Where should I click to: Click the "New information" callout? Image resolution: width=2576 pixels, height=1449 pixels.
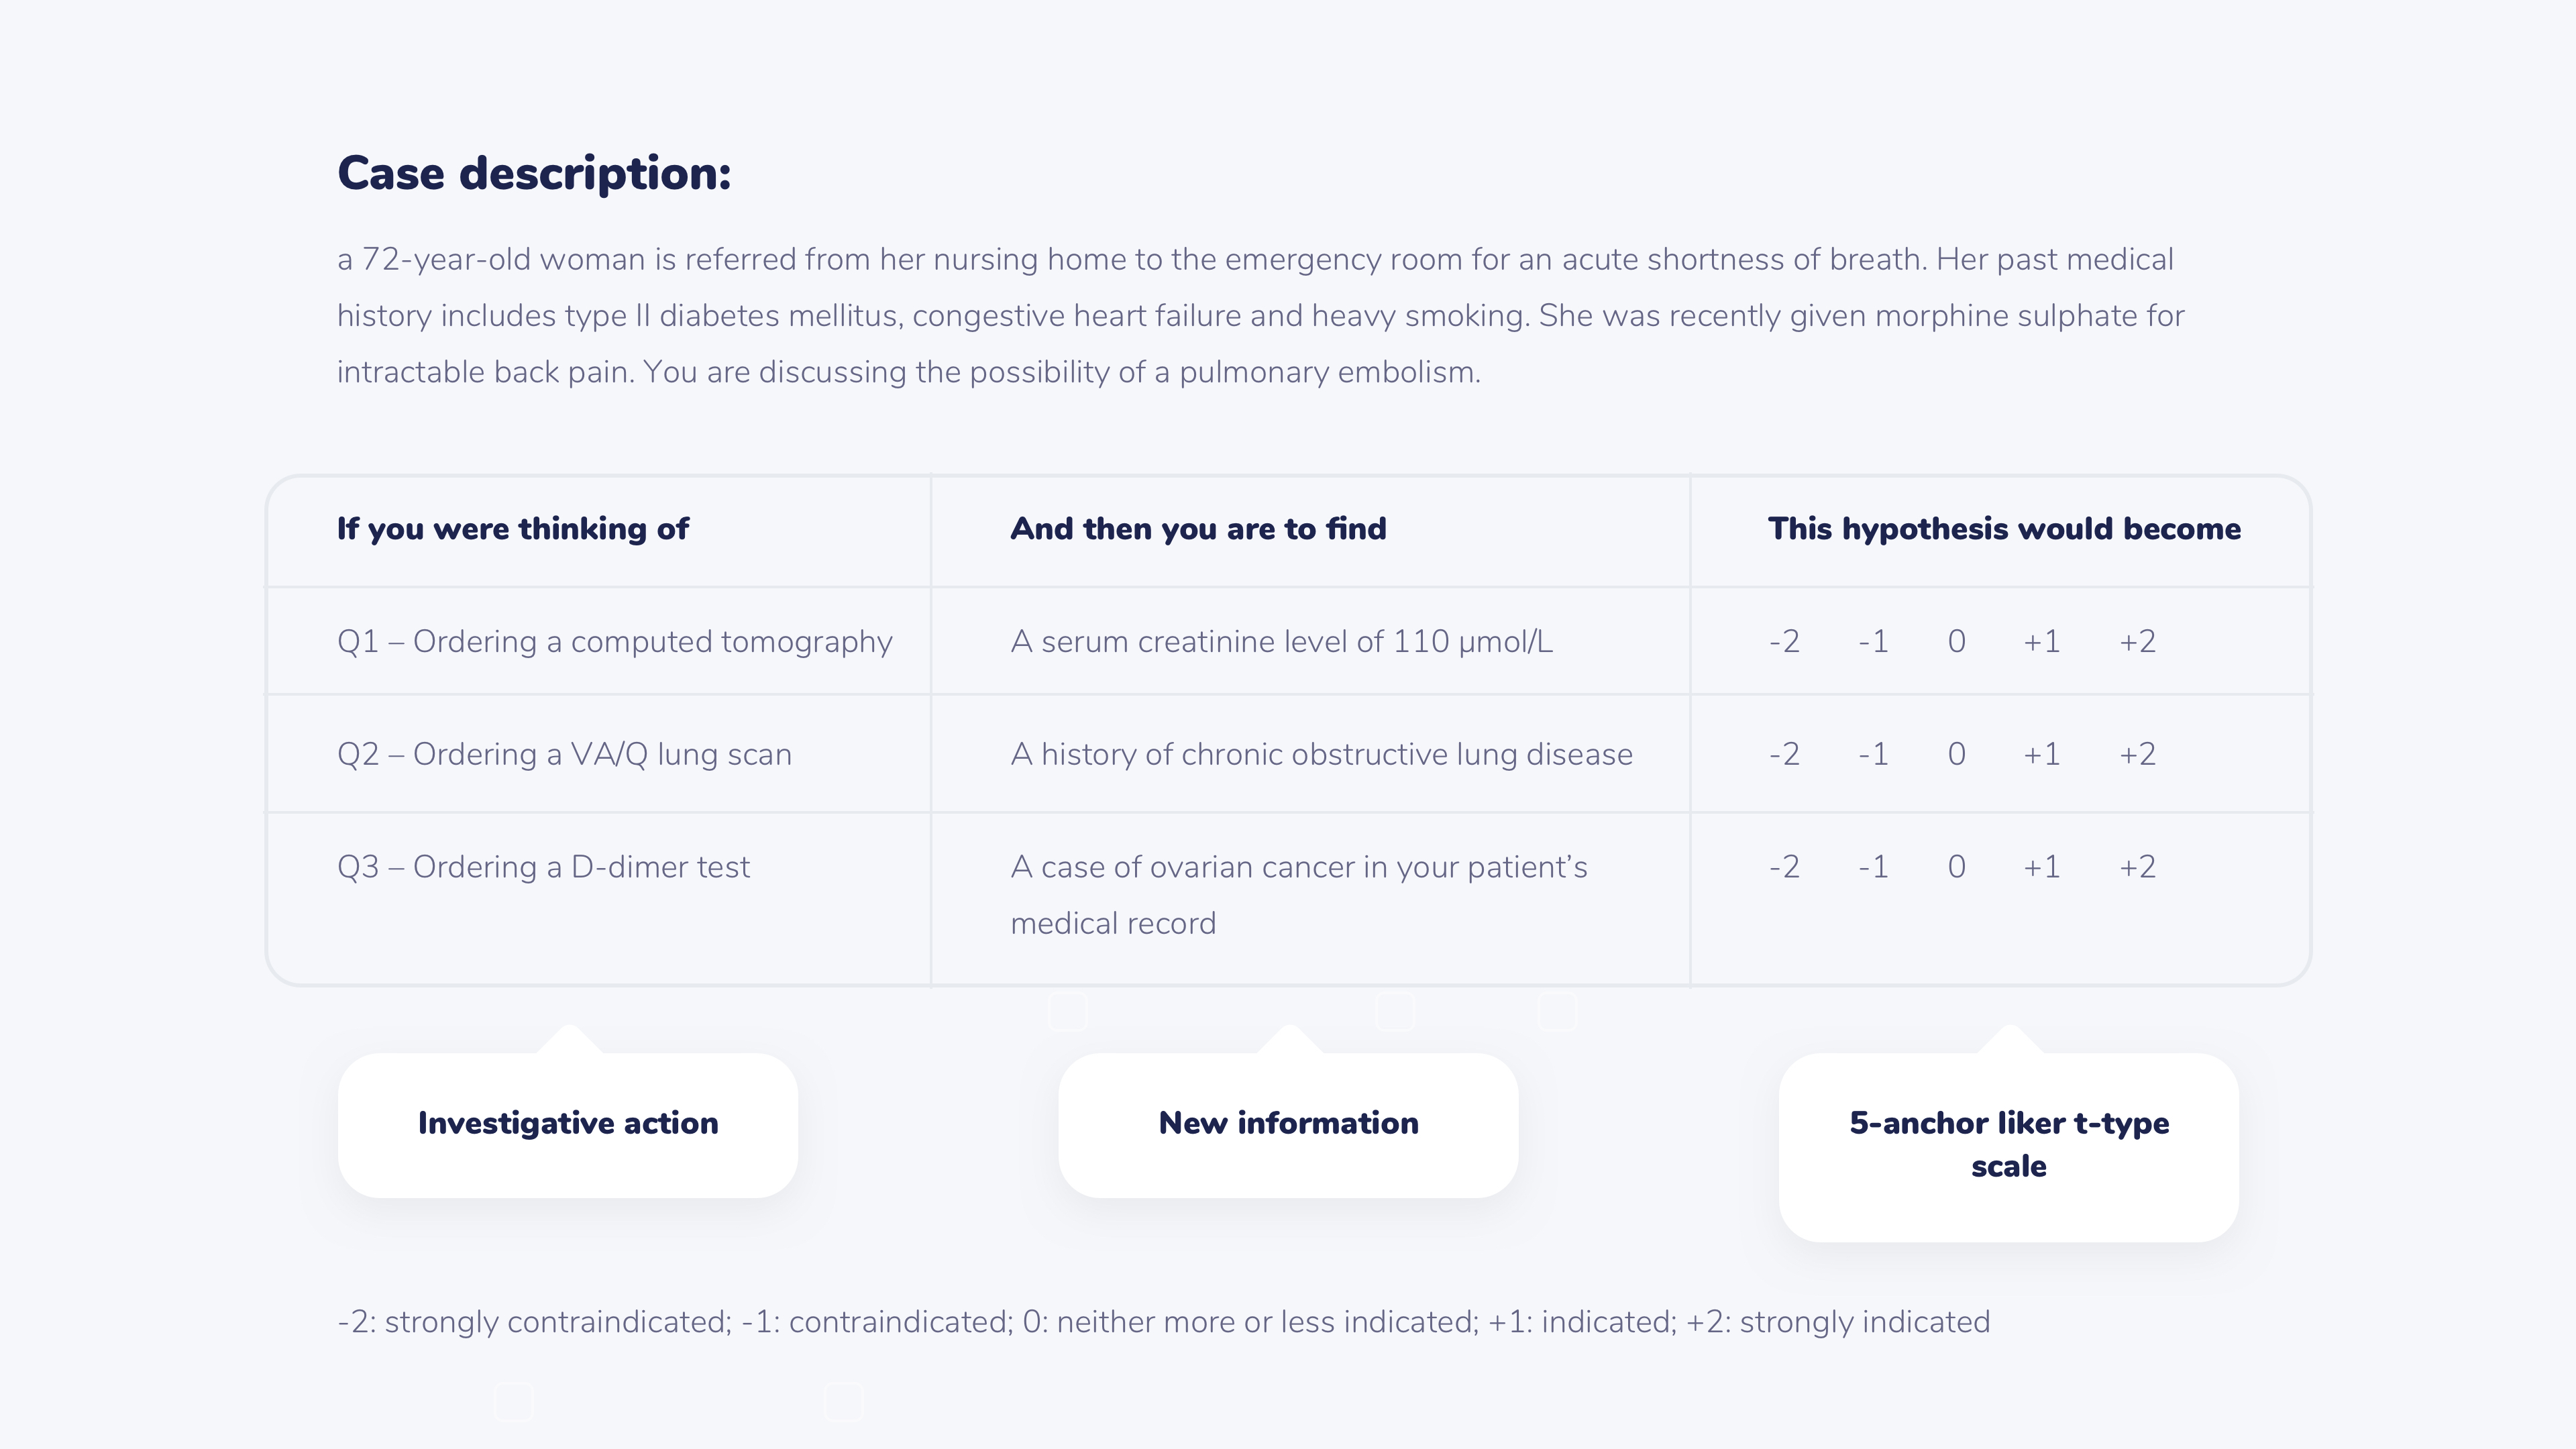point(1288,1123)
